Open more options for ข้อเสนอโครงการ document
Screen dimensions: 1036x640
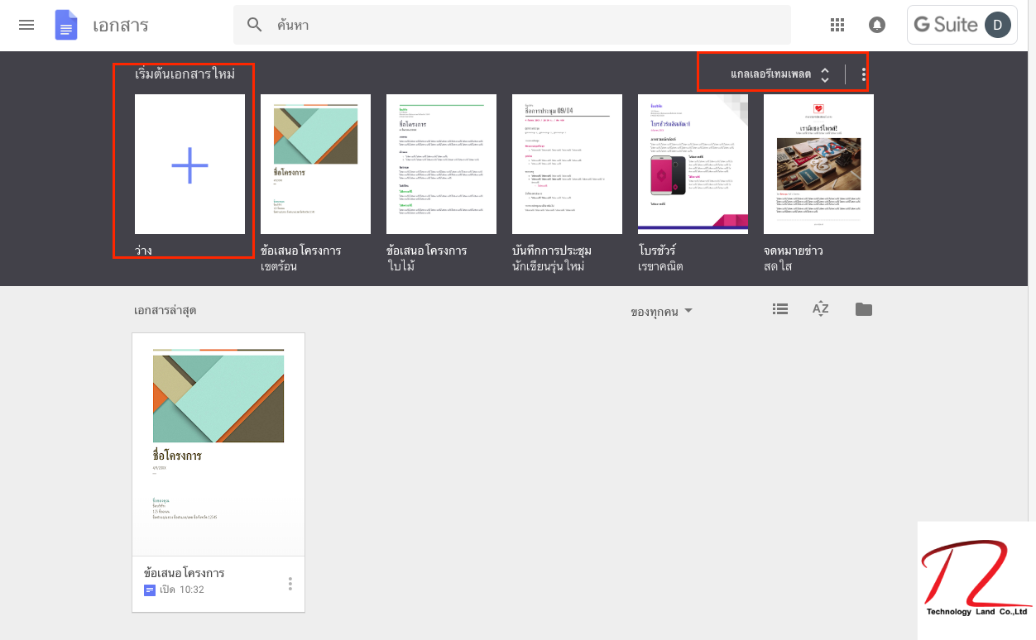(290, 584)
